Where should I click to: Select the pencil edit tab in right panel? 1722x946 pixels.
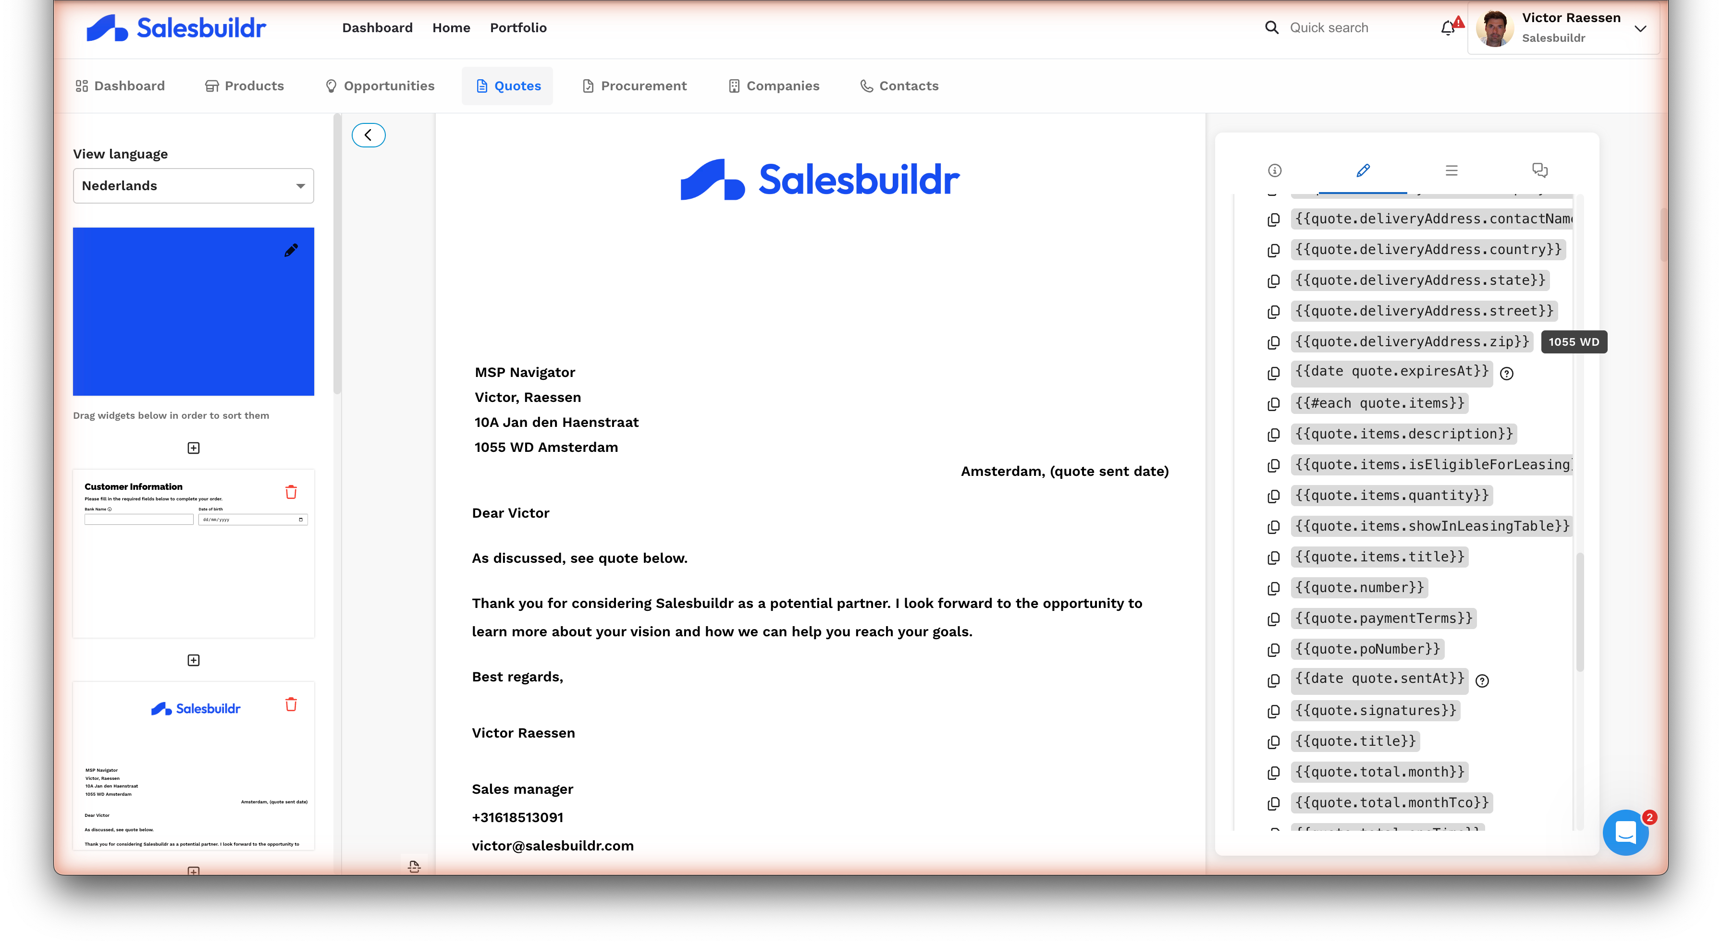point(1363,170)
